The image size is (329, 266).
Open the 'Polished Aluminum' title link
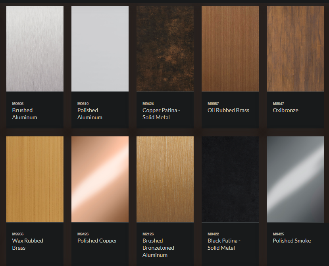pyautogui.click(x=90, y=114)
